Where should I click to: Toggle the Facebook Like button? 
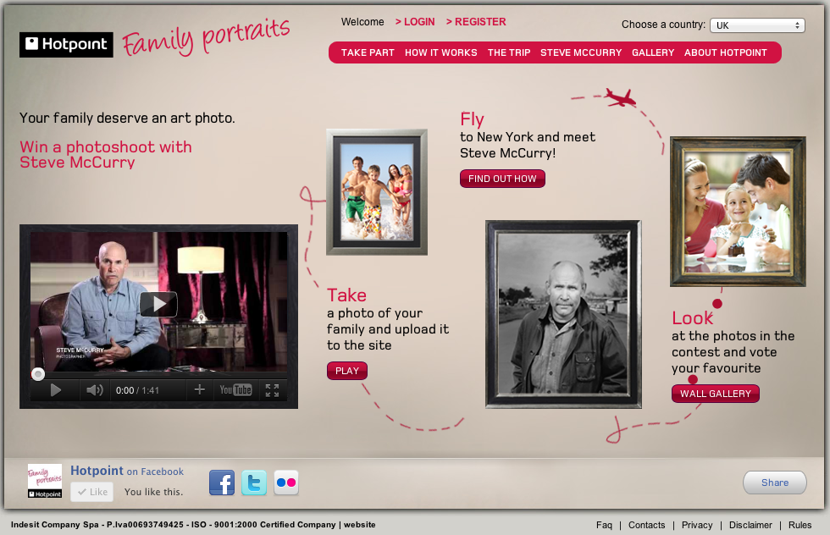coord(91,492)
